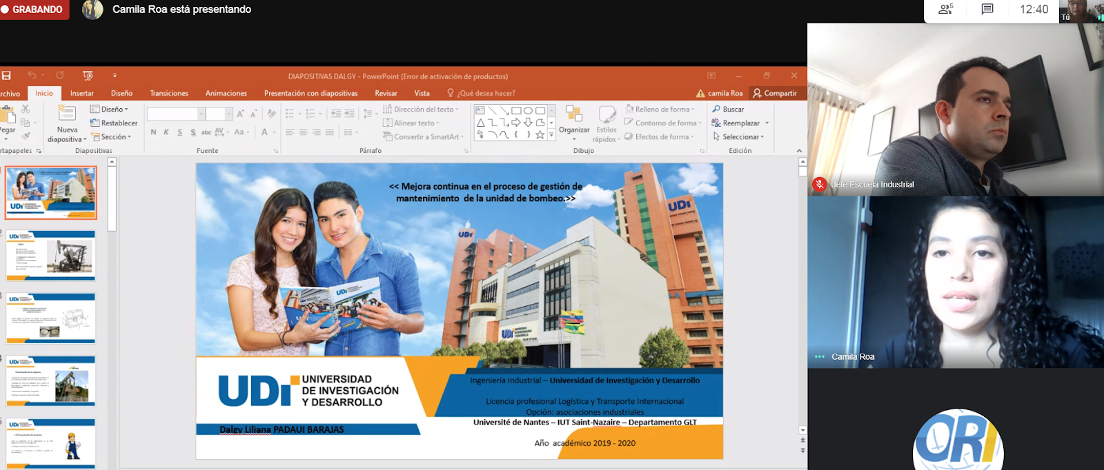1104x470 pixels.
Task: Toggle italic (K) formatting
Action: (166, 132)
